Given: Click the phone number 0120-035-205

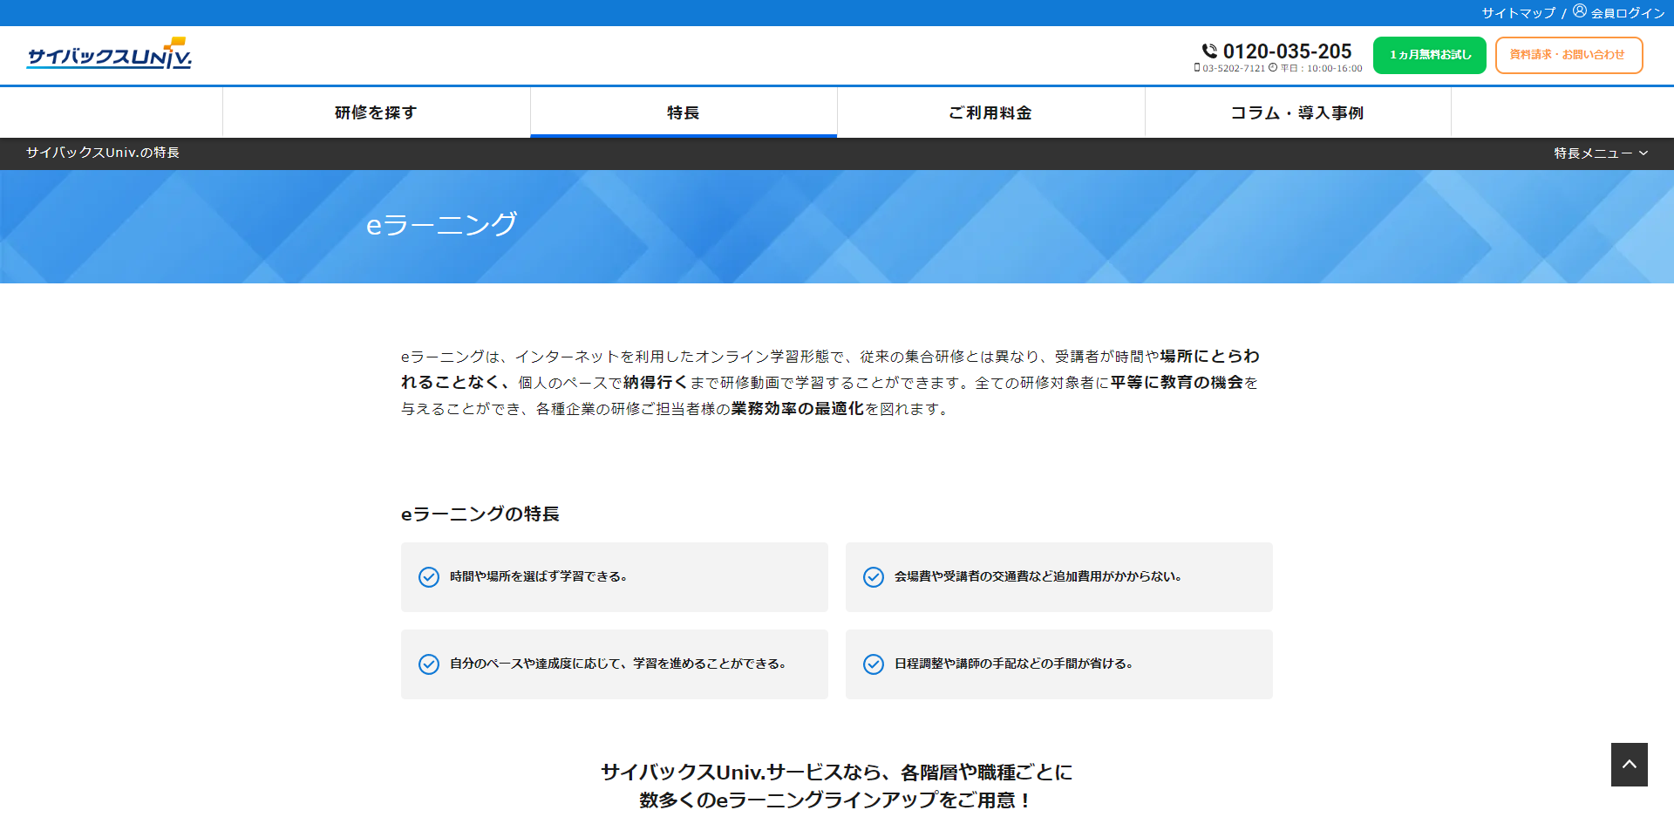Looking at the screenshot, I should [1287, 51].
